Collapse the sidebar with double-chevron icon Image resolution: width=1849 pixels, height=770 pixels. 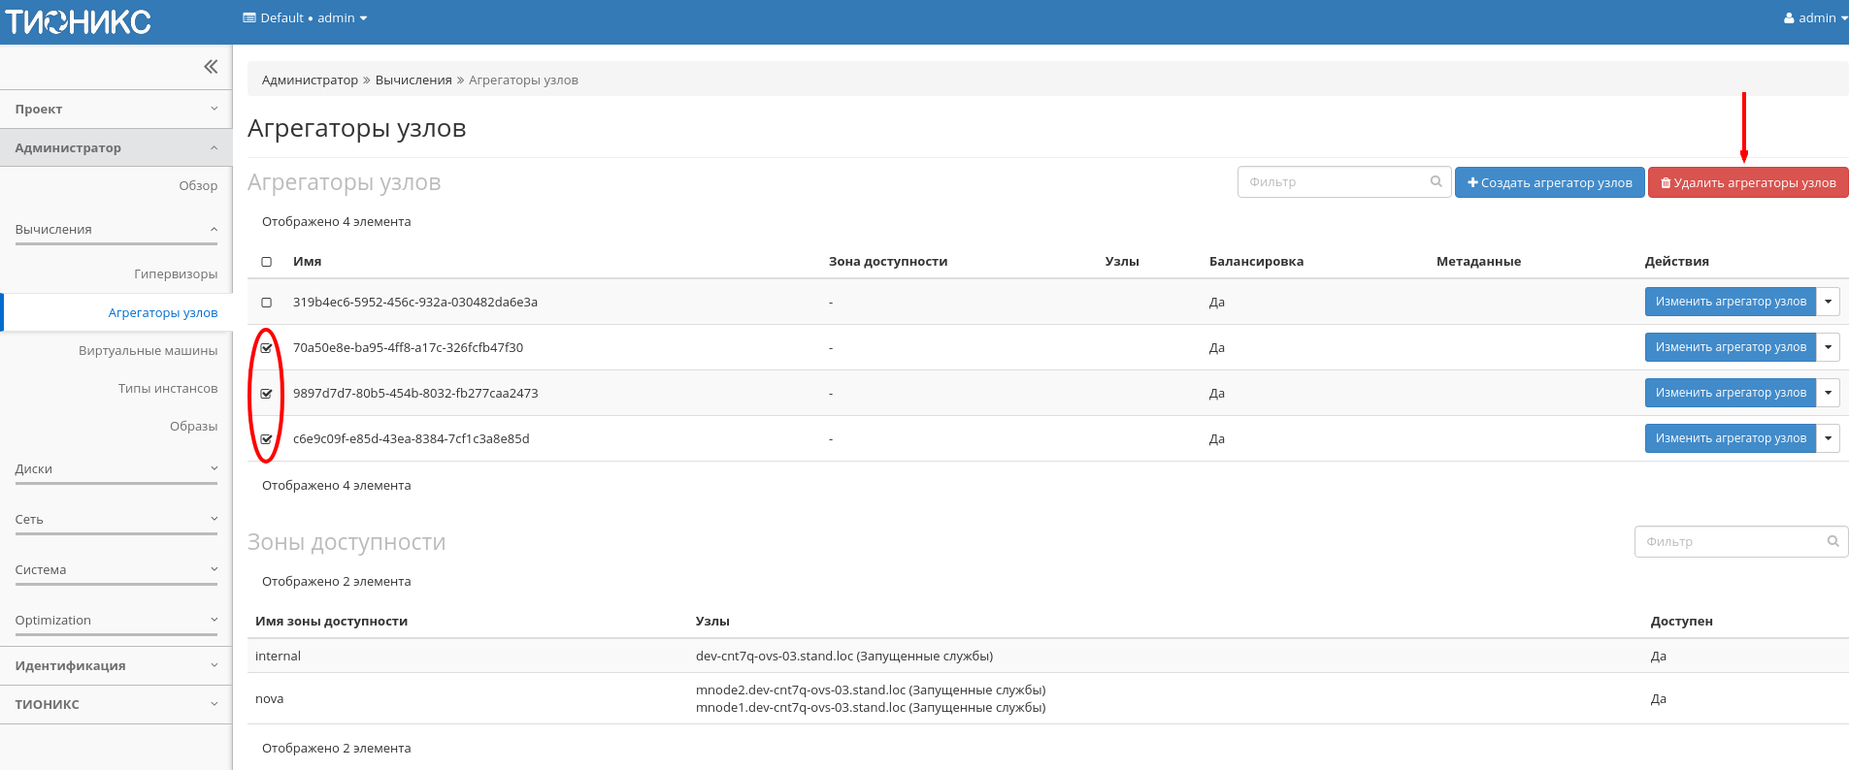(211, 67)
